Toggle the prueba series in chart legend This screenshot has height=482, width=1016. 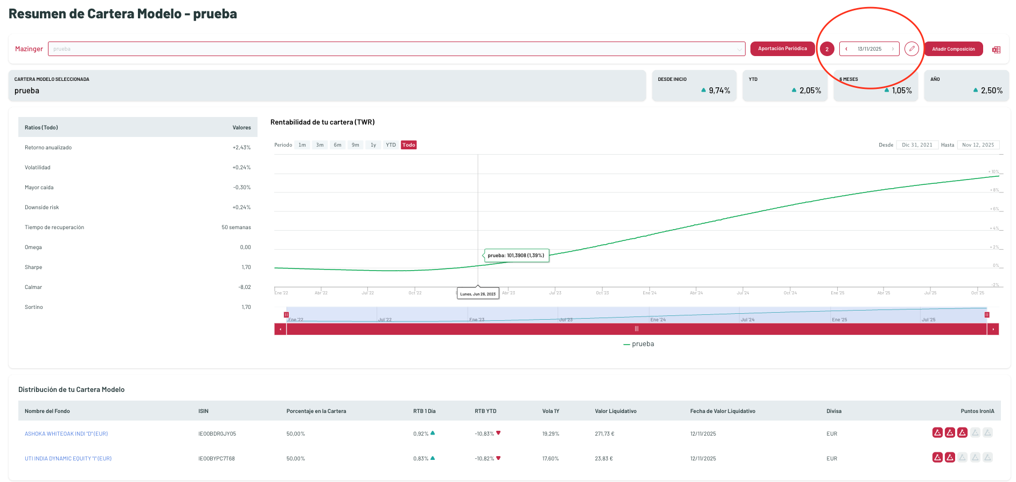(639, 344)
